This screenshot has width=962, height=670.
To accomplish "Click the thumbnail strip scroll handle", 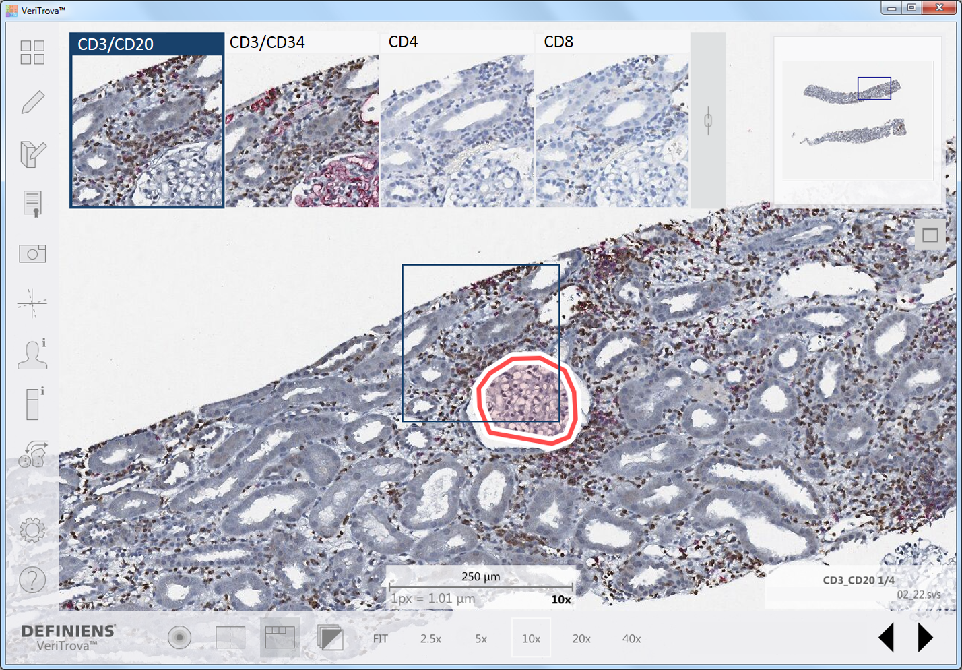I will click(708, 121).
